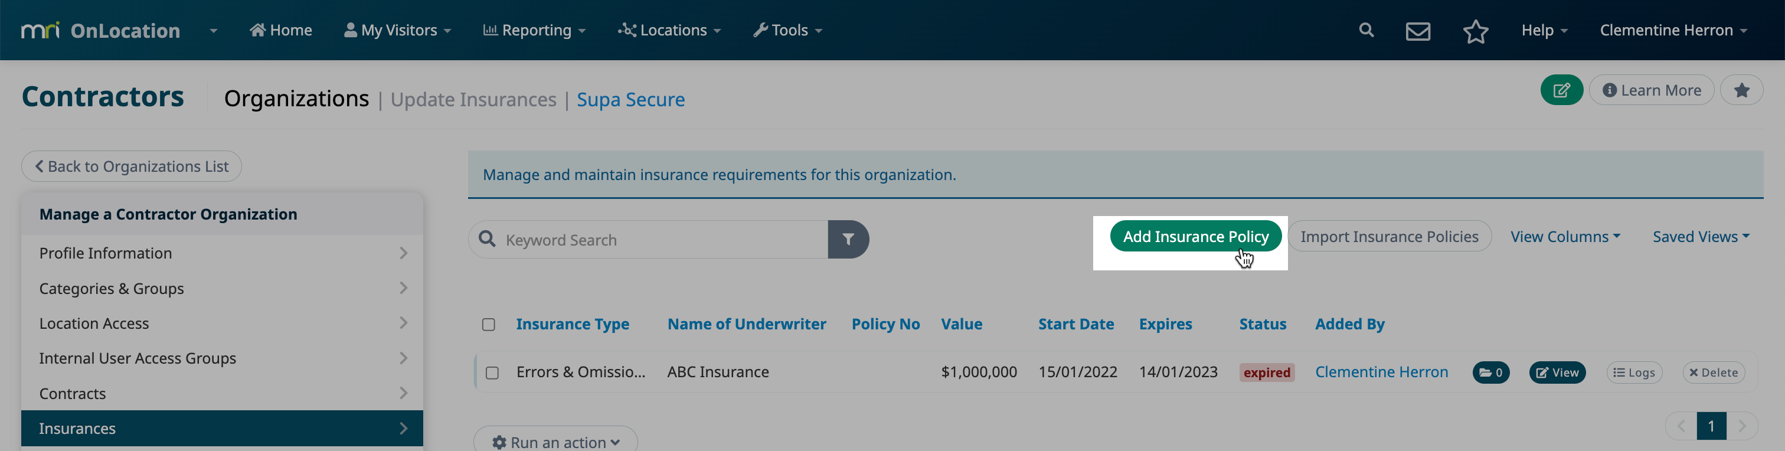
Task: Click the star favorites icon in top bar
Action: click(x=1475, y=31)
